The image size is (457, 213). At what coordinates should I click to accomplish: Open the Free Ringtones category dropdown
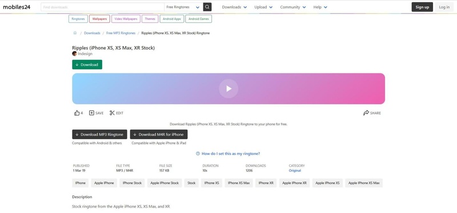coord(183,7)
